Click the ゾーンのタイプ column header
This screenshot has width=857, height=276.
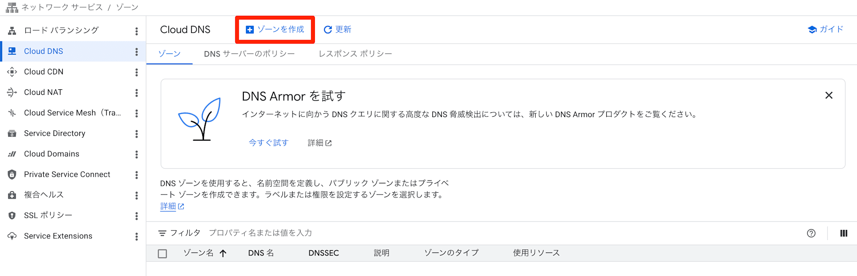[451, 253]
